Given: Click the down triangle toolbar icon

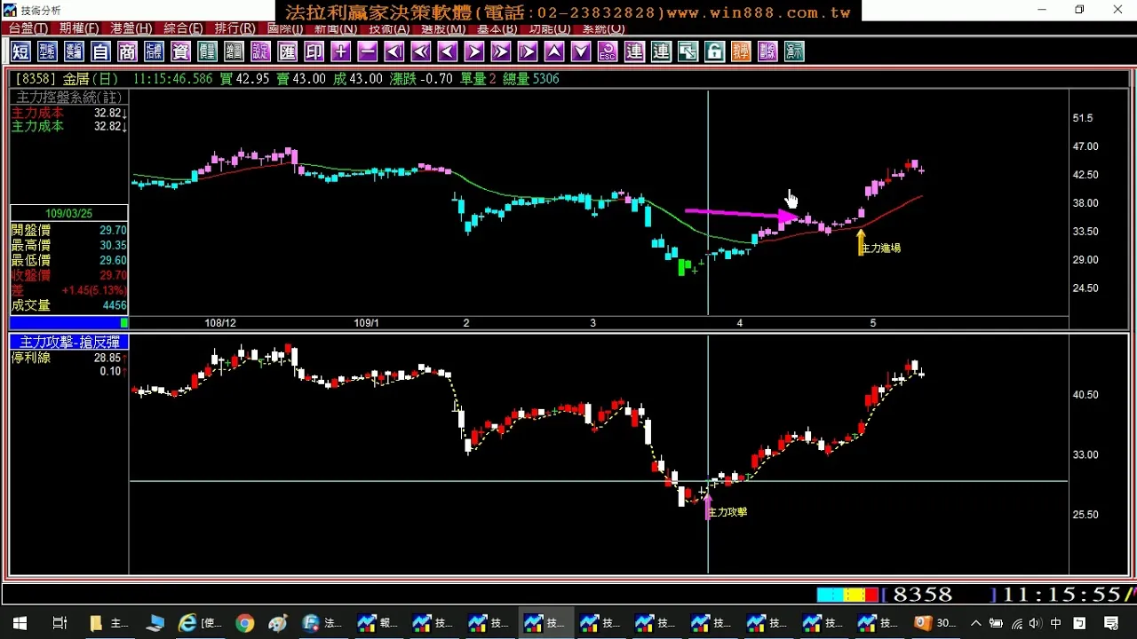Looking at the screenshot, I should point(581,51).
